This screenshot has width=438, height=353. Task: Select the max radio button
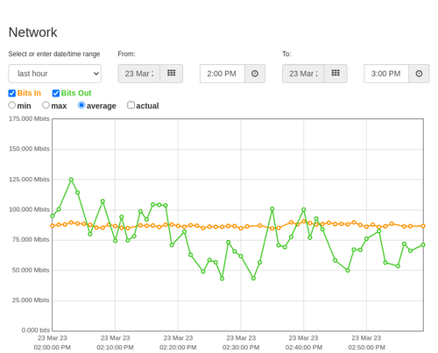click(46, 105)
